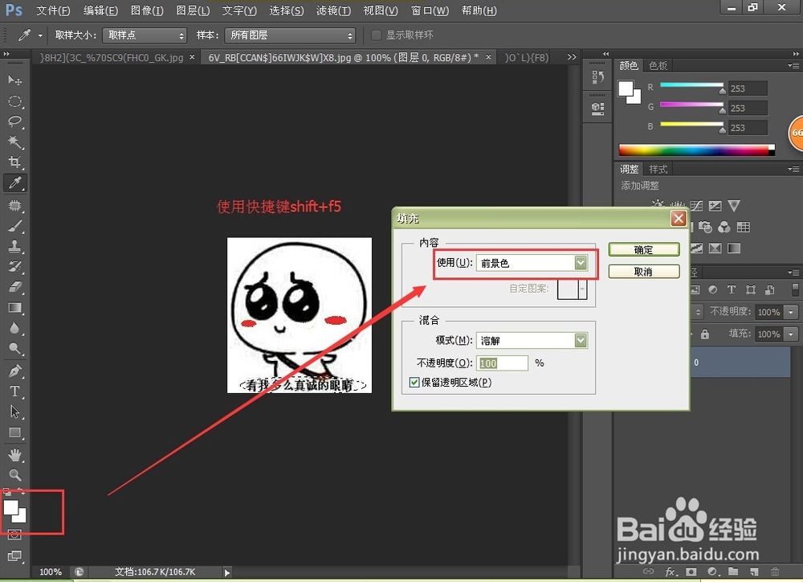The width and height of the screenshot is (803, 582).
Task: Expand the 样本 layers dropdown
Action: tap(349, 35)
